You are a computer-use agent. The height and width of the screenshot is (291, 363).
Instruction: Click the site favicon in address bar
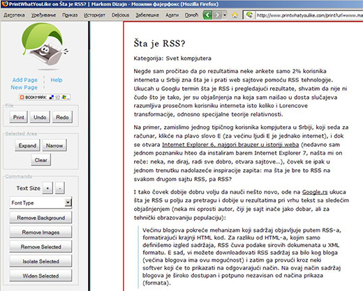249,15
